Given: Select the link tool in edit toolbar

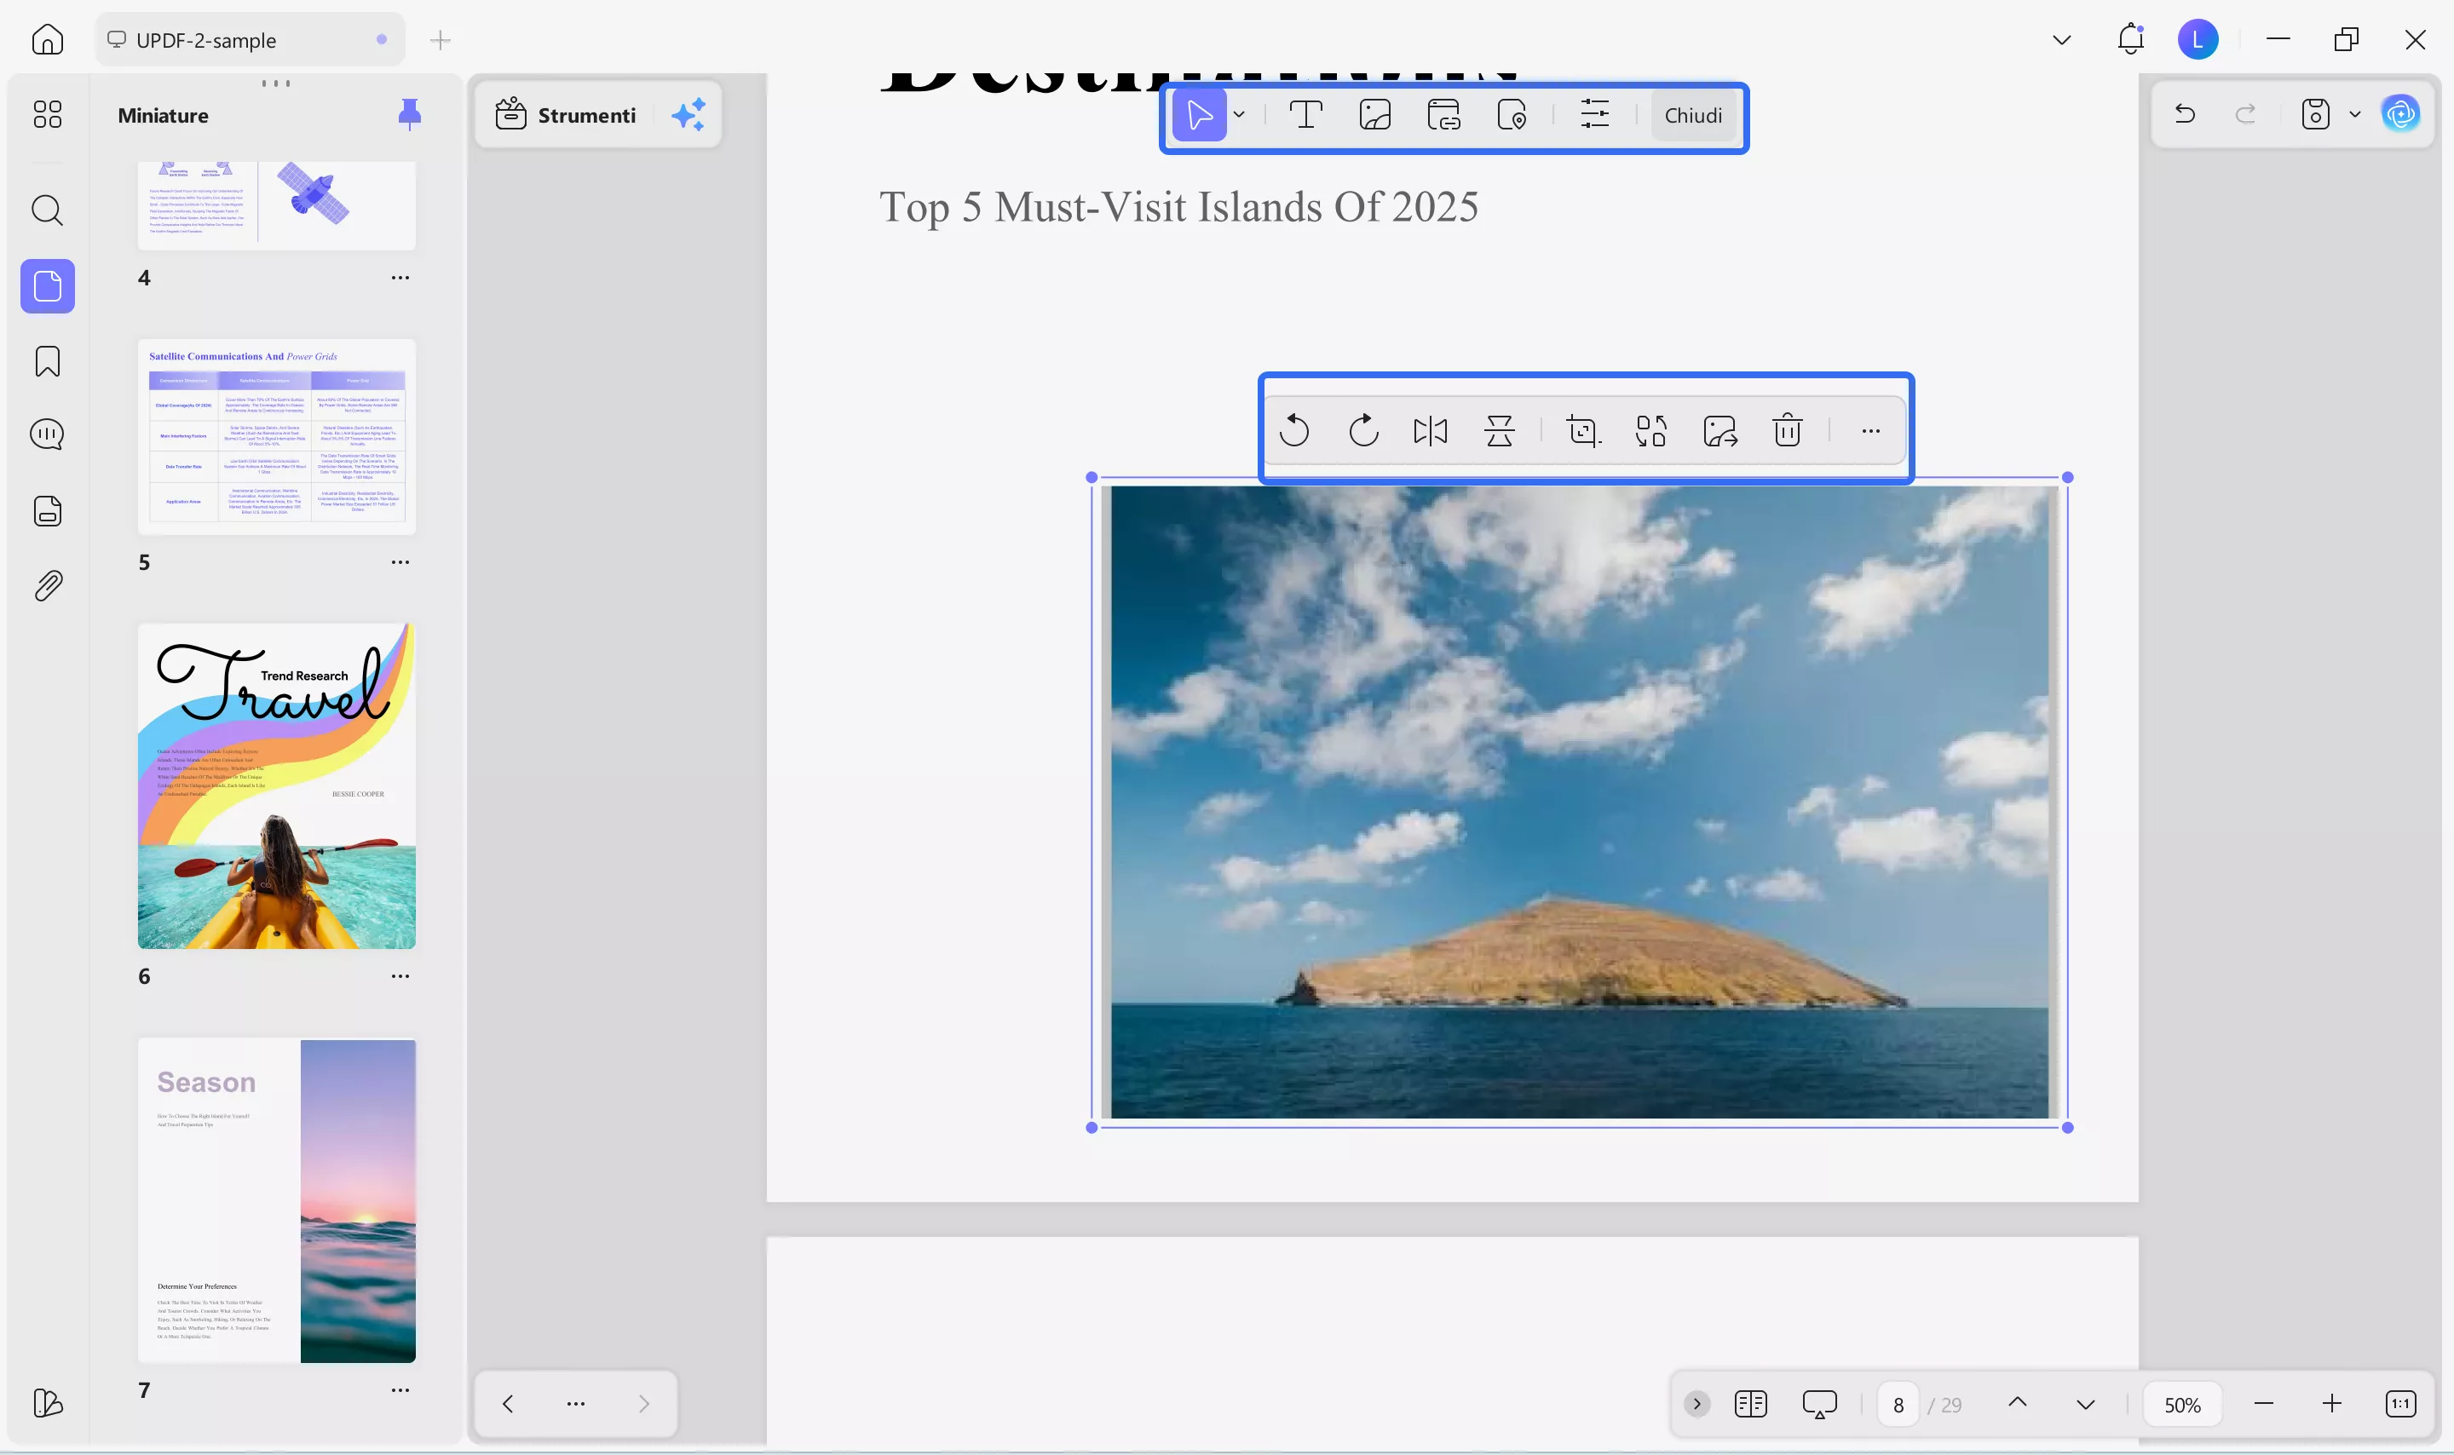Looking at the screenshot, I should click(x=1444, y=114).
